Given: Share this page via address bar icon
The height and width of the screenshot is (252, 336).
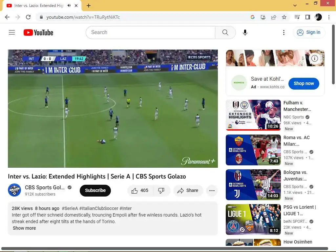Looking at the screenshot, I should pyautogui.click(x=274, y=17).
